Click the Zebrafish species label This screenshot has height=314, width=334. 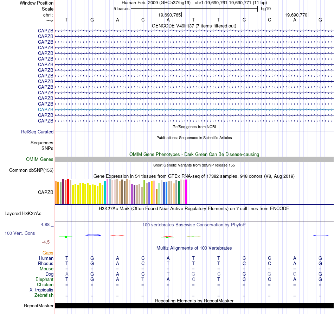coord(44,295)
